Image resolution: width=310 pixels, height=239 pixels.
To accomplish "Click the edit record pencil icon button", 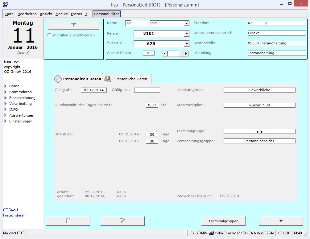I will (x=122, y=221).
